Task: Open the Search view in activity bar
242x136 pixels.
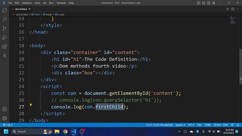Action: (x=5, y=19)
